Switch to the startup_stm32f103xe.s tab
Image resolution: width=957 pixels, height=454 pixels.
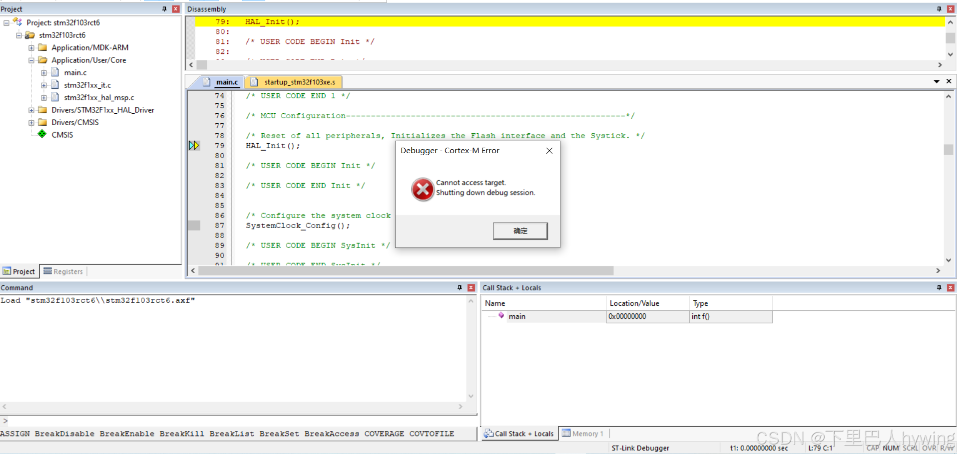[294, 82]
